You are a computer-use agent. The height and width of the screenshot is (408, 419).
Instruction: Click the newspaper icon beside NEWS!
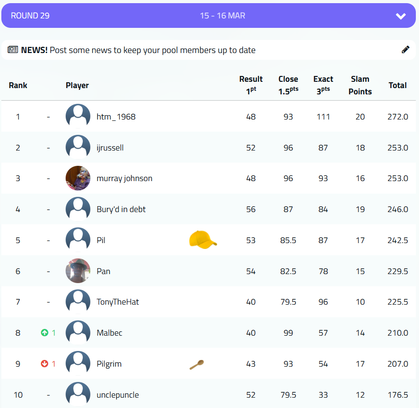pos(13,50)
